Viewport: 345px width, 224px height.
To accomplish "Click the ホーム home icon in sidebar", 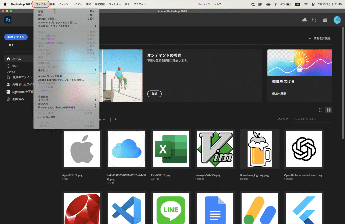I will (8, 59).
